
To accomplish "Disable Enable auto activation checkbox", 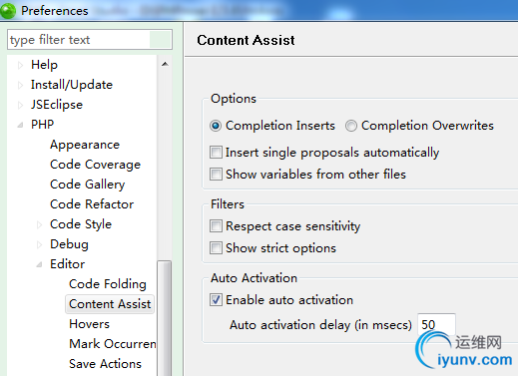I will pos(216,300).
